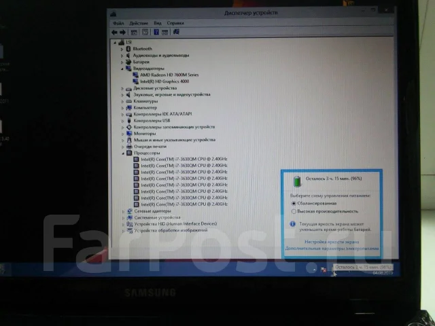Expand the Компьютер node arrow
The image size is (435, 326).
pos(122,108)
